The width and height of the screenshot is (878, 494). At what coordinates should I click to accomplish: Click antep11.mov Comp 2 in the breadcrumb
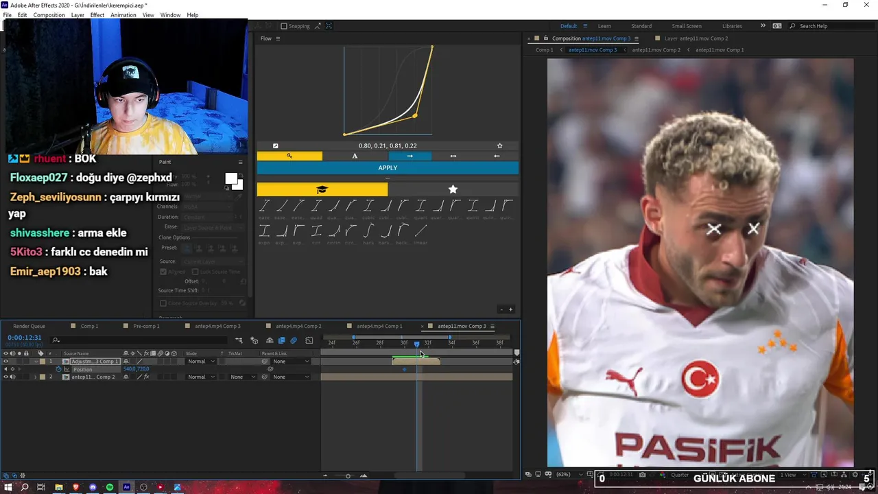pos(656,50)
